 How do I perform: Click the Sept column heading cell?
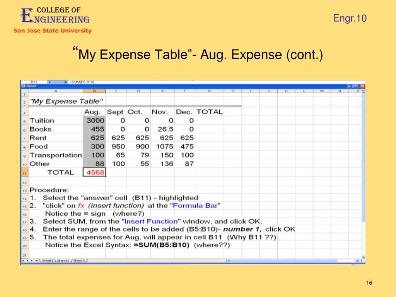point(116,112)
